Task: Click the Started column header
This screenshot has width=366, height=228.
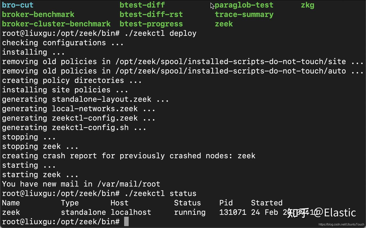Action: point(267,203)
